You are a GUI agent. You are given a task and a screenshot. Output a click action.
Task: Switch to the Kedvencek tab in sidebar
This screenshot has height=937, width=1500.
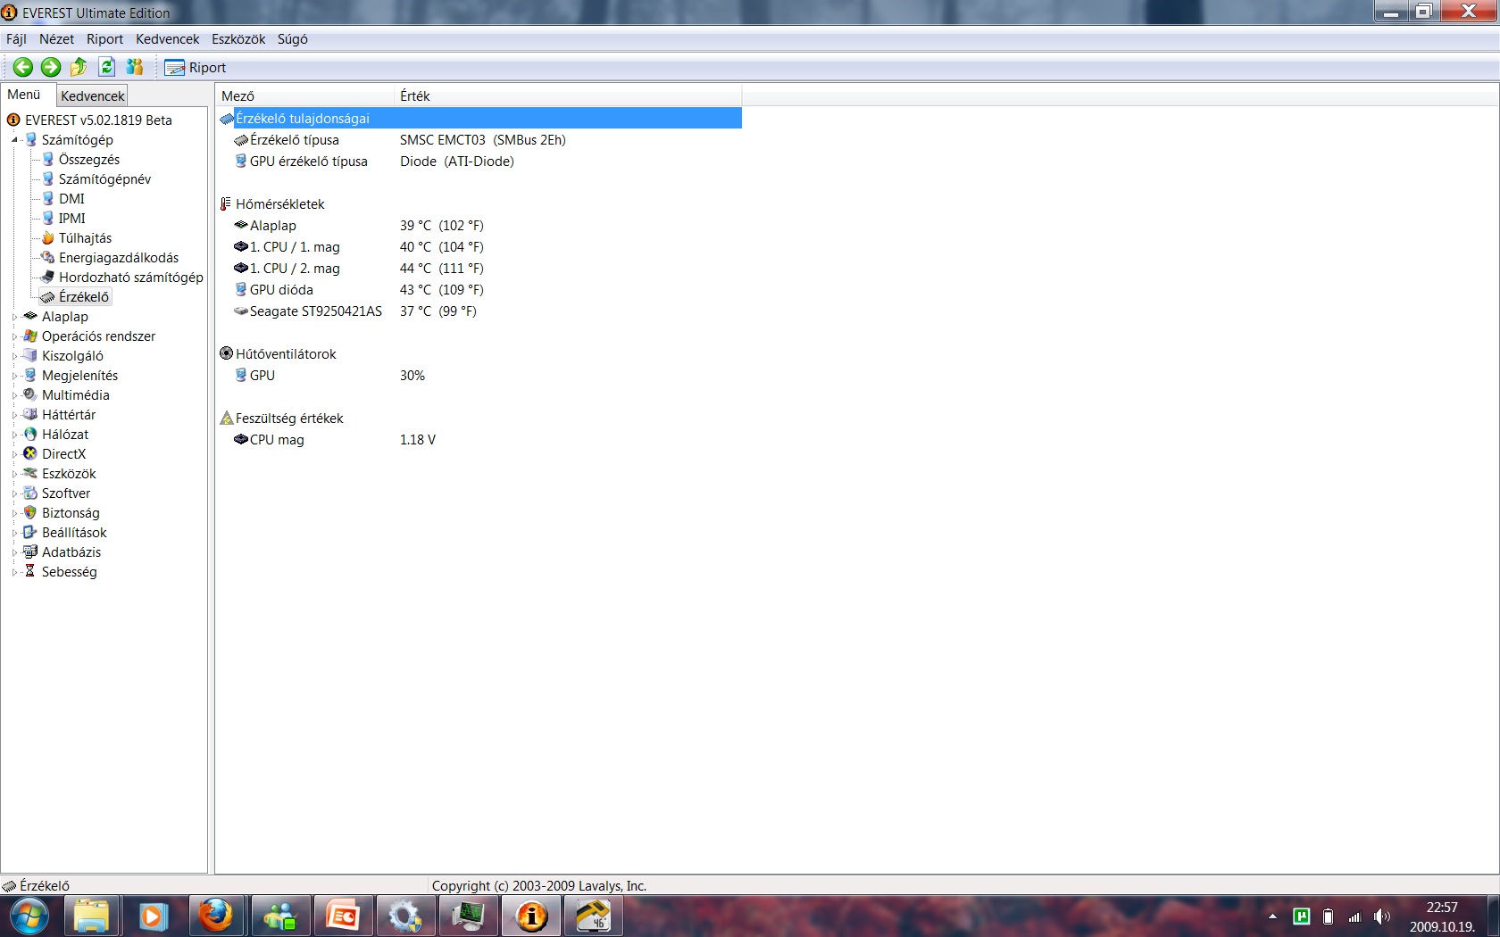pos(93,95)
